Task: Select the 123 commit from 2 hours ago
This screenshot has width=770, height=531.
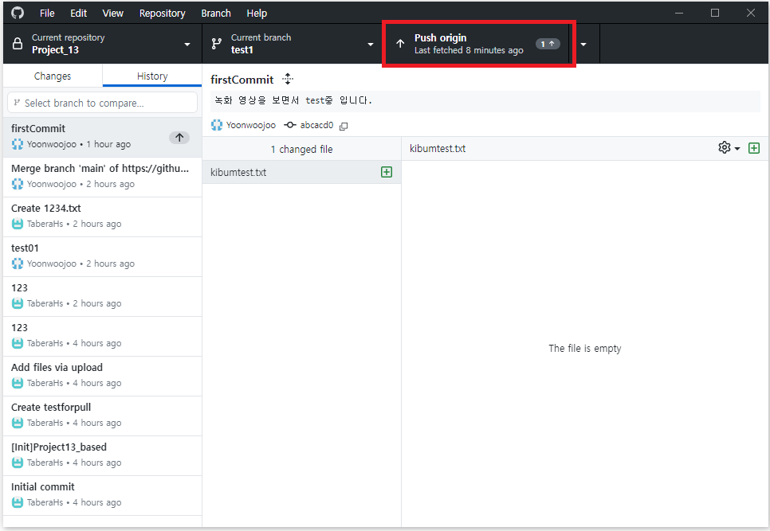Action: tap(102, 295)
